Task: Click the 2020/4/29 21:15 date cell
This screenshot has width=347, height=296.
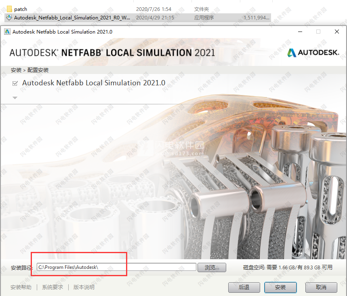Action: (x=155, y=18)
